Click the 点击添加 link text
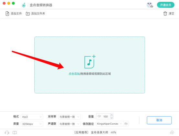 tap(74, 74)
